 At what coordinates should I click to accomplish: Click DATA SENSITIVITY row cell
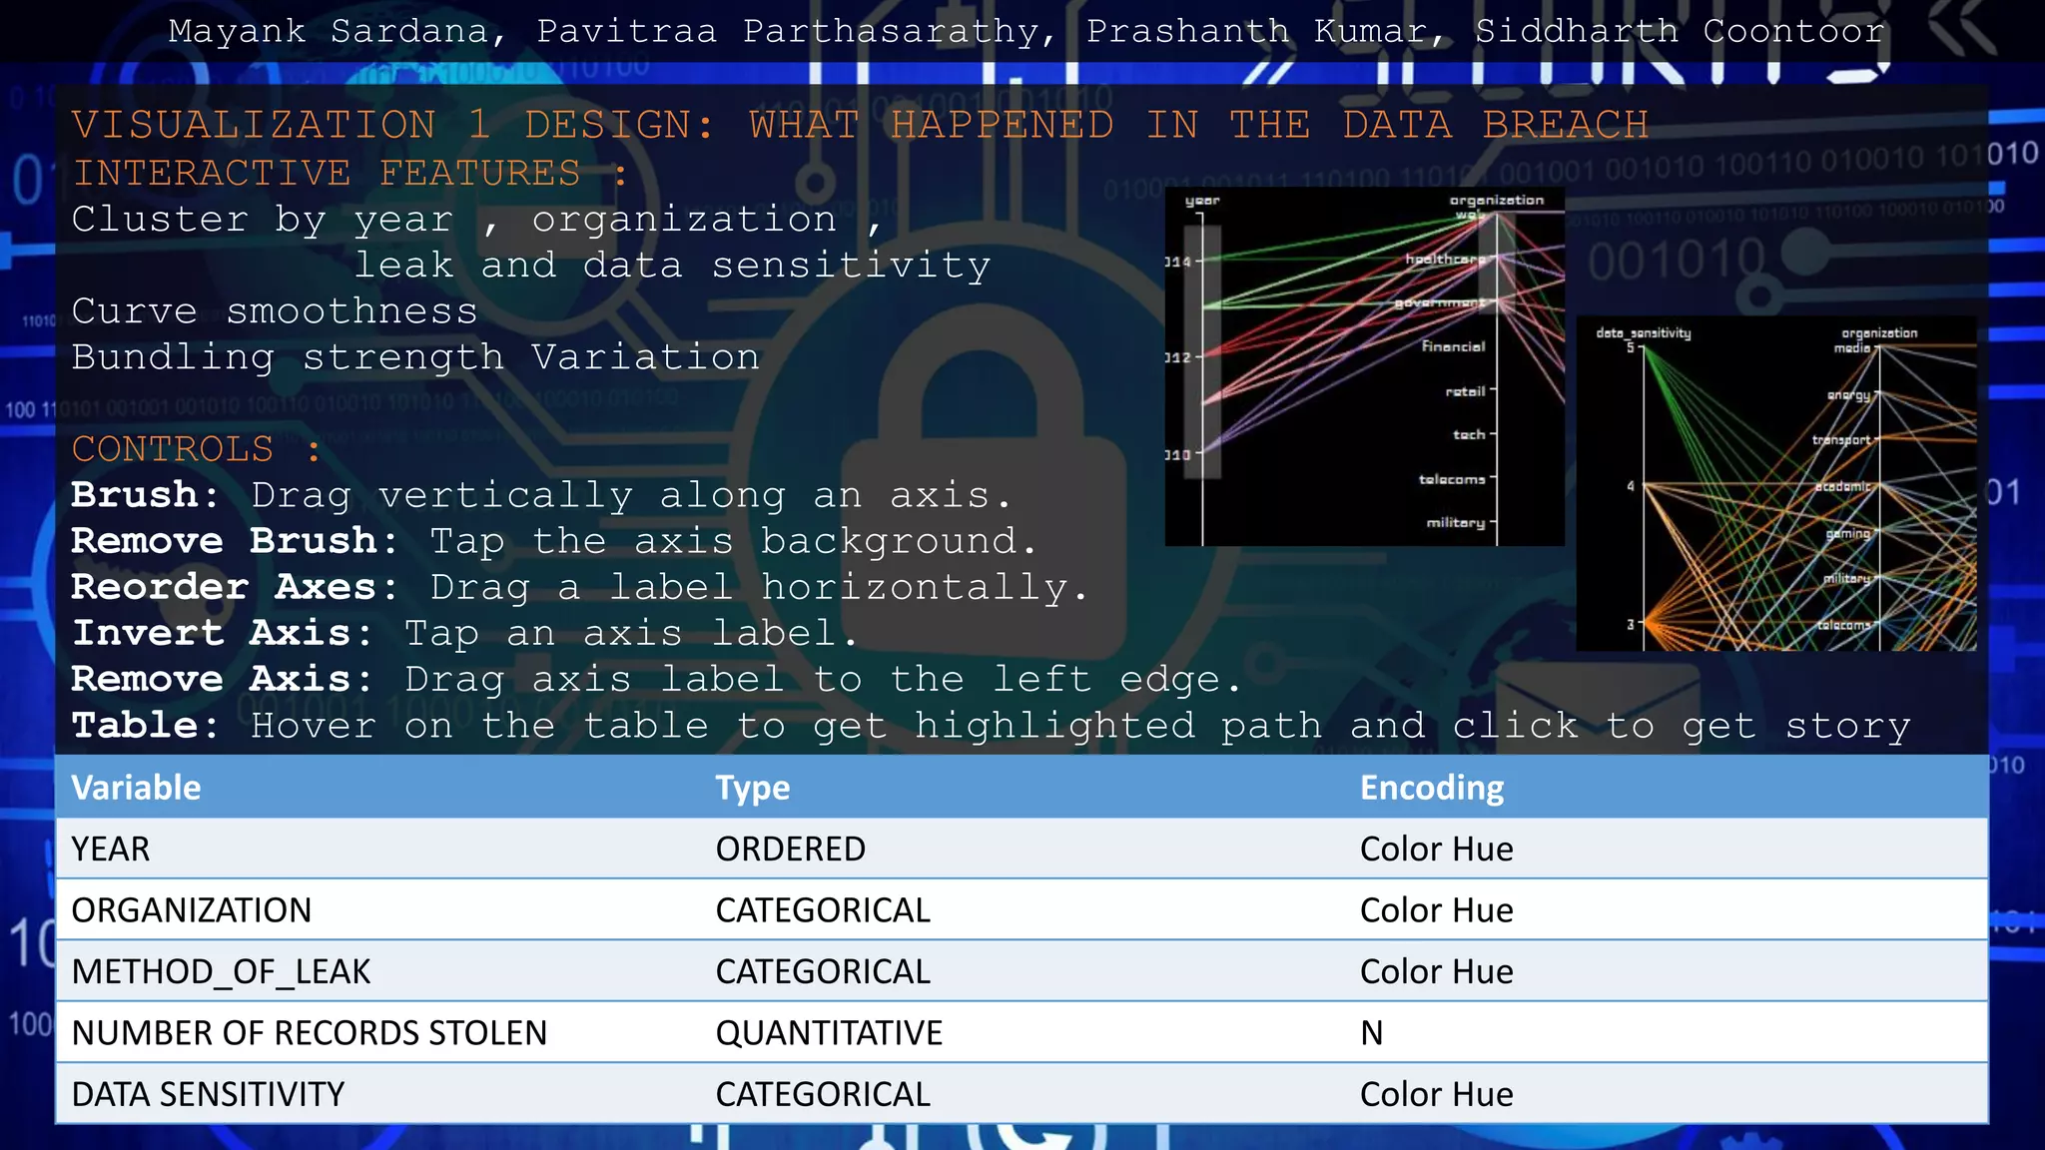tap(208, 1094)
